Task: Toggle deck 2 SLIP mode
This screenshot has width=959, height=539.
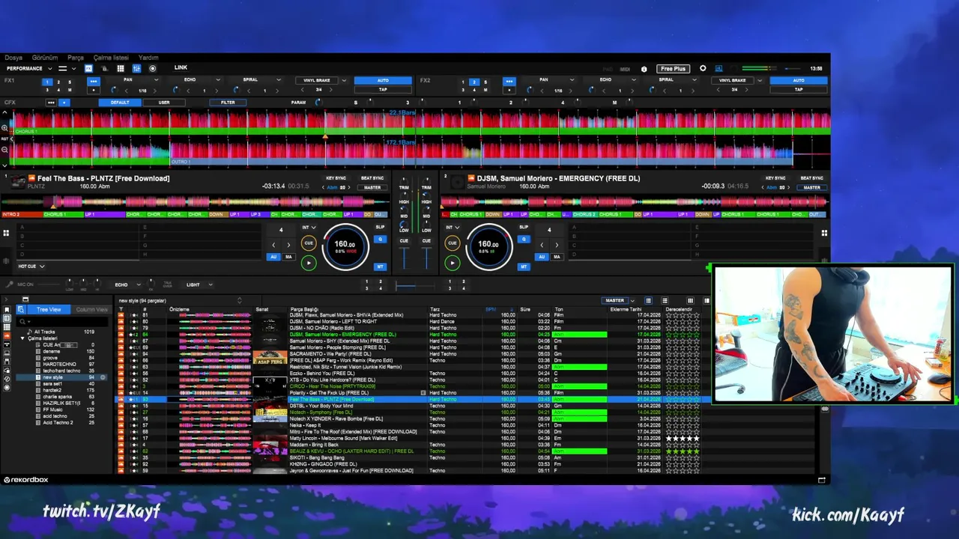Action: [x=524, y=227]
